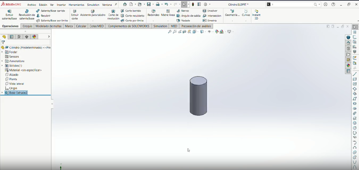Switch to Preparación del análisis tab

(196, 26)
